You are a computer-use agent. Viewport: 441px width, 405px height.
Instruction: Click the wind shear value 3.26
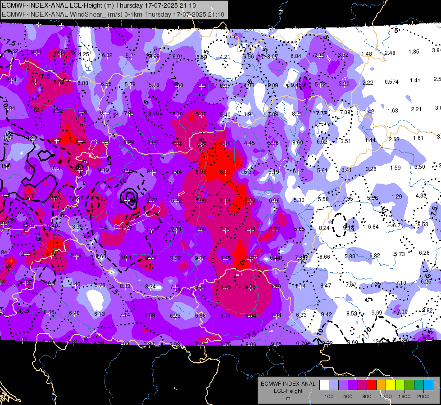(x=371, y=169)
